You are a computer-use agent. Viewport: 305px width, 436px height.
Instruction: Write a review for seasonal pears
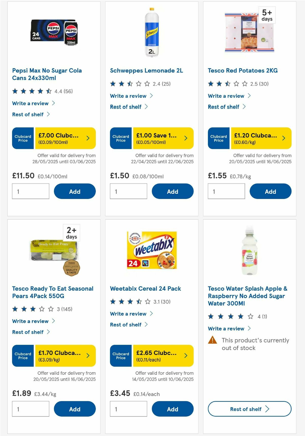pos(30,321)
